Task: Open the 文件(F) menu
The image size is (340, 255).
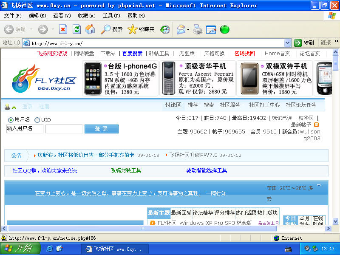Action: (13, 16)
